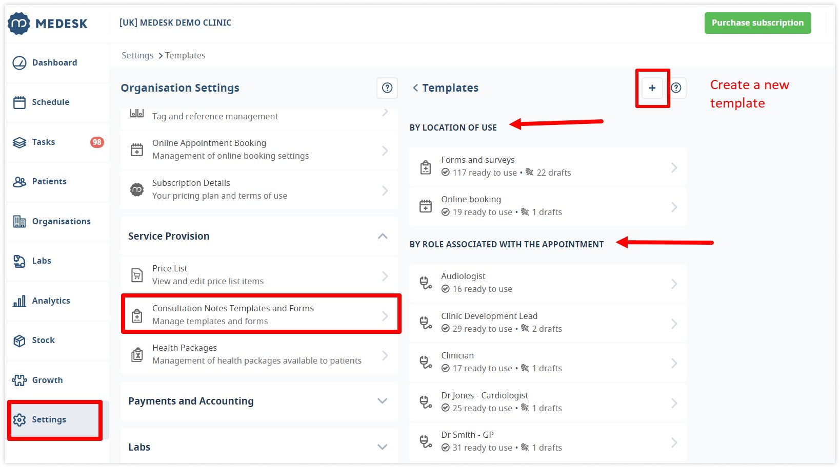Viewport: 840px width, 468px height.
Task: Select '2 drafts' under Clinic Development Lead
Action: 547,329
